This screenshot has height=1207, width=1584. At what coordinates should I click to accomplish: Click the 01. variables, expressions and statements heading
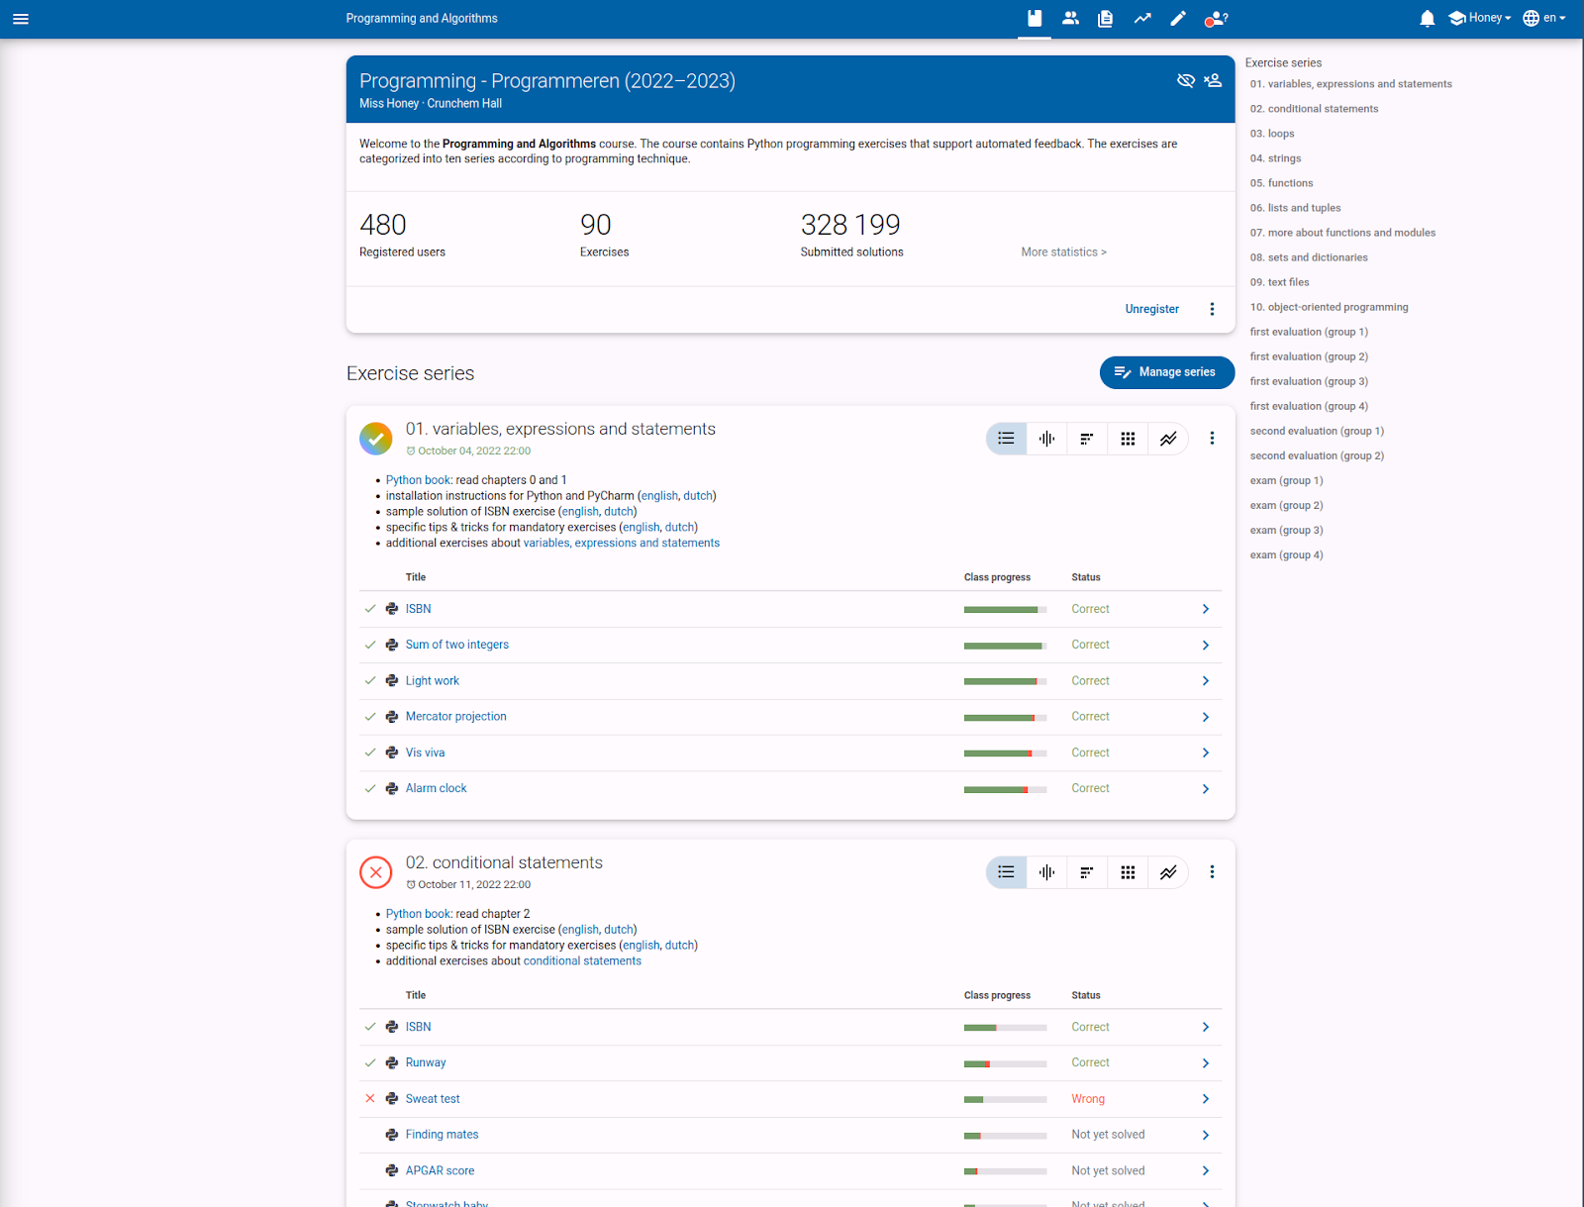point(560,429)
